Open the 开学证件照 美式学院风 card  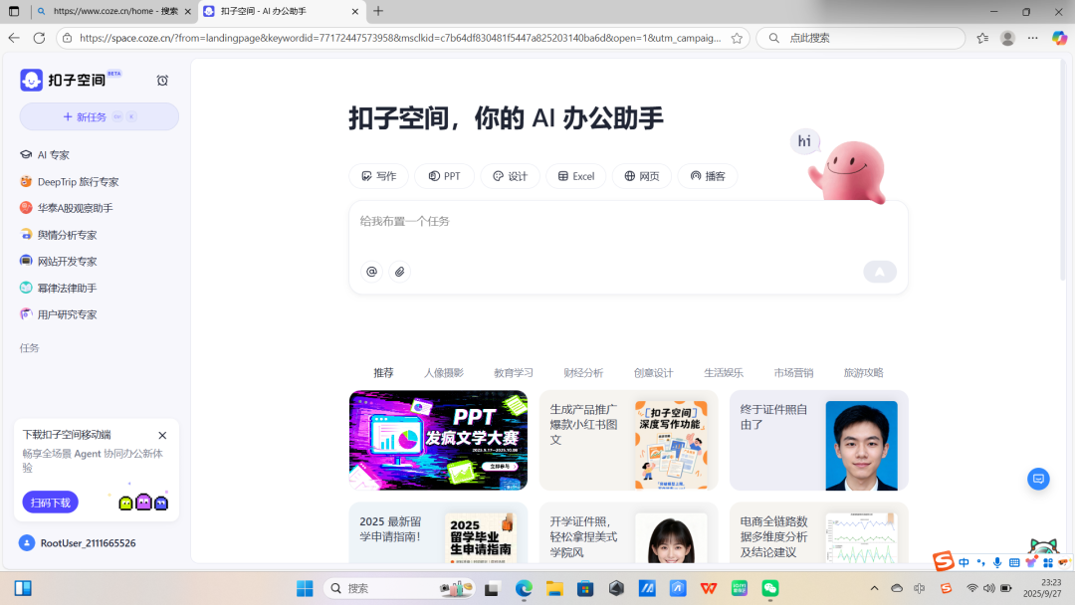point(629,533)
